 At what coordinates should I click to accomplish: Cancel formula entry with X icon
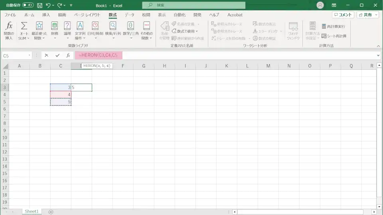[46, 56]
